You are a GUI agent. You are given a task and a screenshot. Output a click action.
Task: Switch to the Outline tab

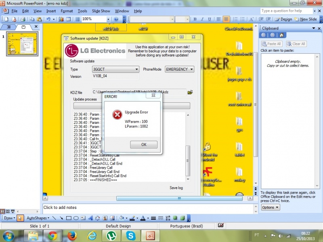pyautogui.click(x=8, y=27)
